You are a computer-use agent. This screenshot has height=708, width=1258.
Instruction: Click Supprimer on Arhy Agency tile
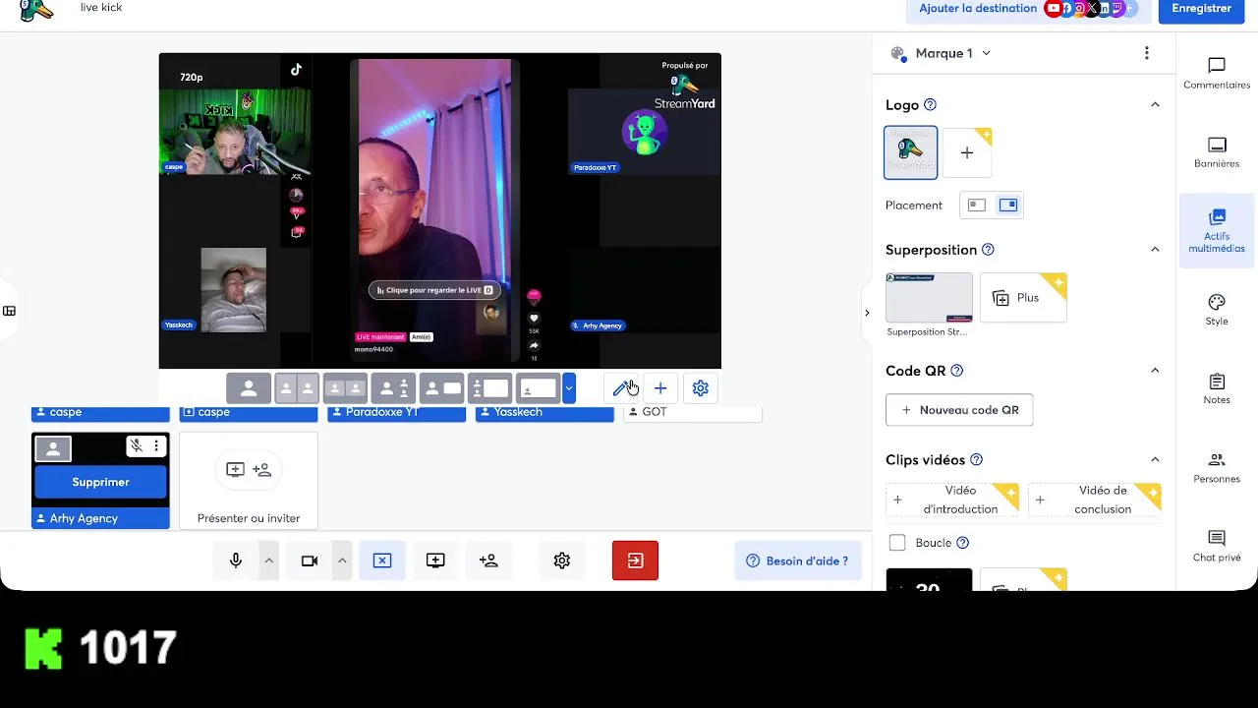pyautogui.click(x=100, y=482)
